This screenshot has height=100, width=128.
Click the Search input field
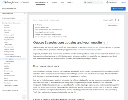93,2
